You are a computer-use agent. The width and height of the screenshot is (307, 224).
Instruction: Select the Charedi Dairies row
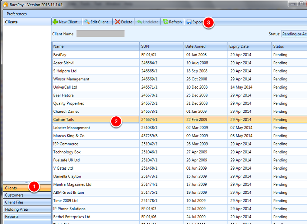(x=180, y=111)
